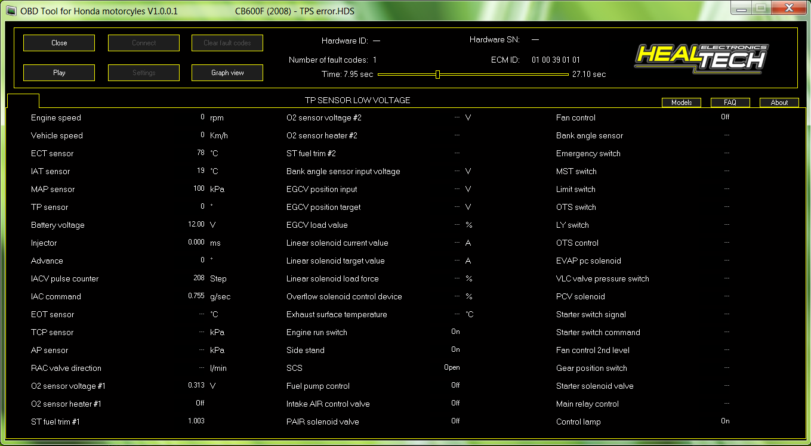Select ECT sensor value 78
811x446 pixels.
[201, 153]
